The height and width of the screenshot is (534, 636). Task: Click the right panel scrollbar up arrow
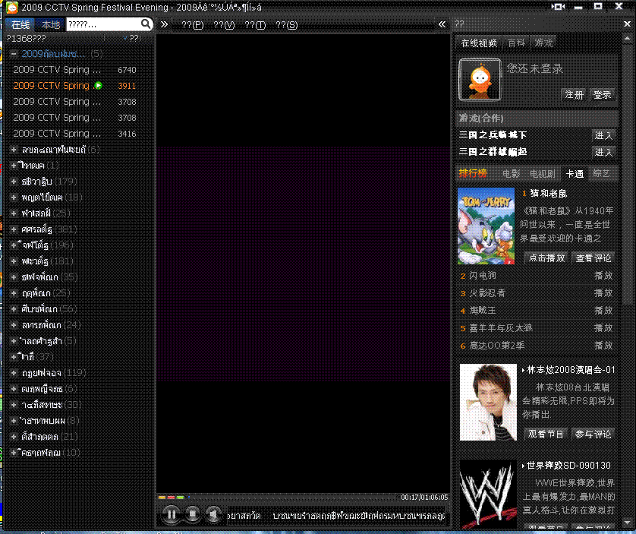[627, 39]
